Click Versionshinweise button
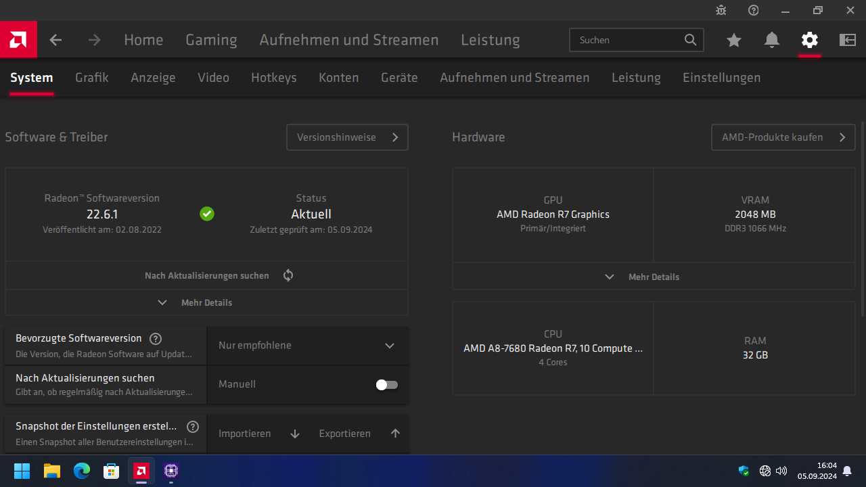Image resolution: width=866 pixels, height=487 pixels. [347, 137]
